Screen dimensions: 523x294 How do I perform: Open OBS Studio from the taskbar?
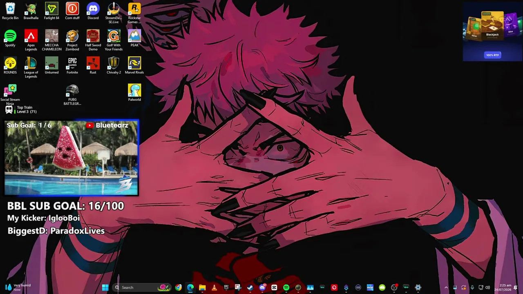tap(394, 287)
